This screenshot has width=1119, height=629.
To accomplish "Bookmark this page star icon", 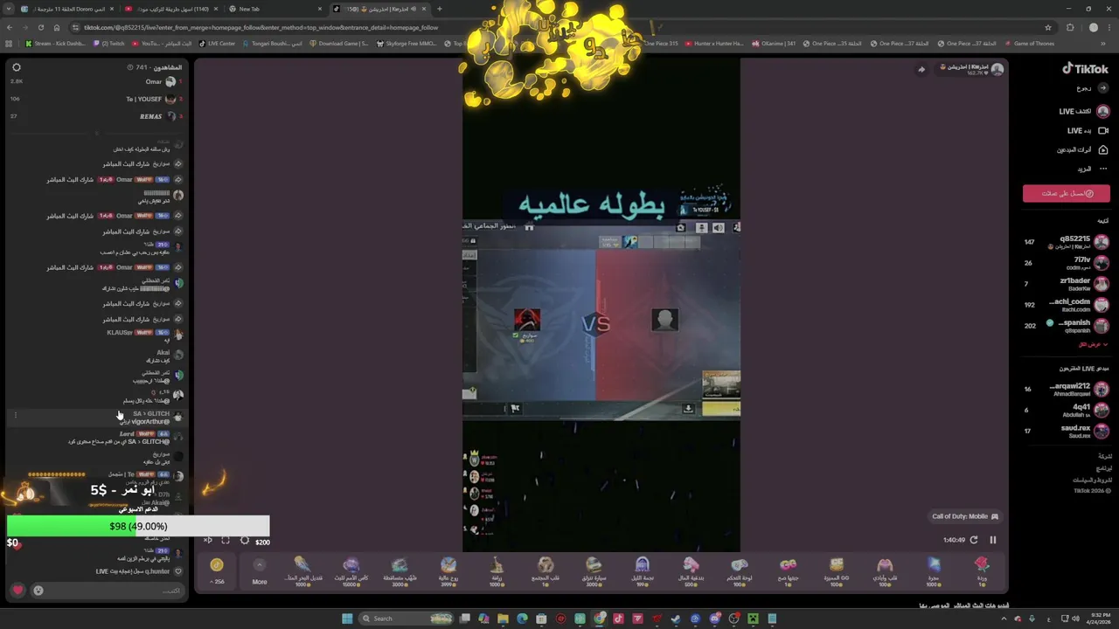I will 1048,27.
